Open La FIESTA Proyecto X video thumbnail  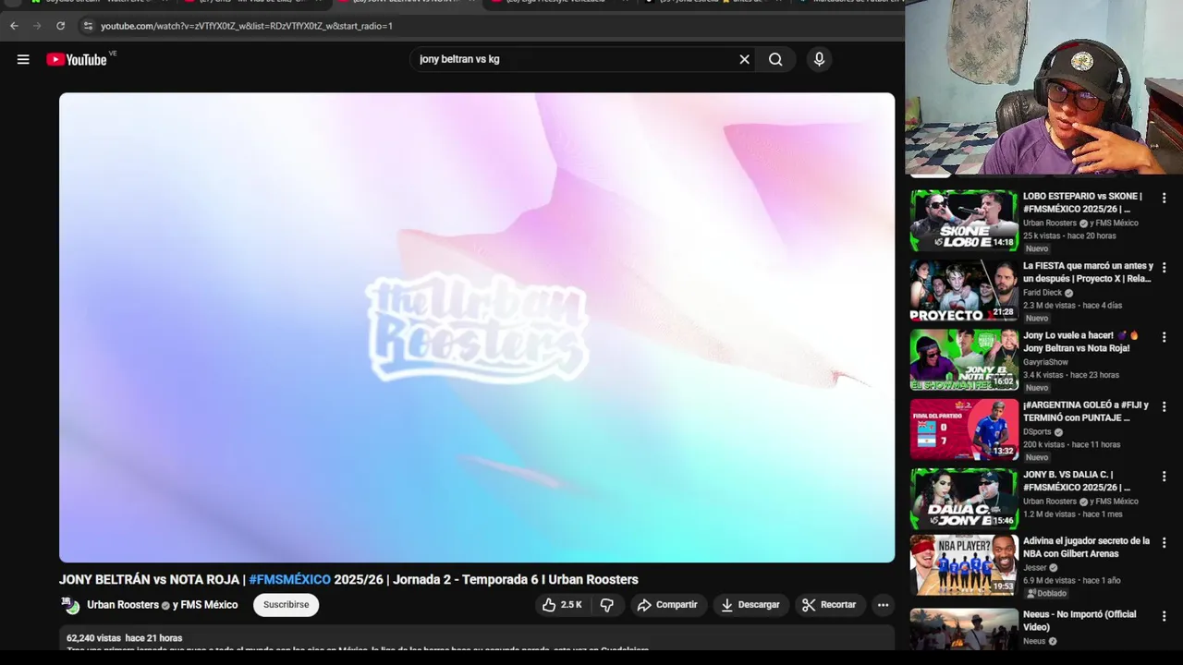(x=964, y=290)
